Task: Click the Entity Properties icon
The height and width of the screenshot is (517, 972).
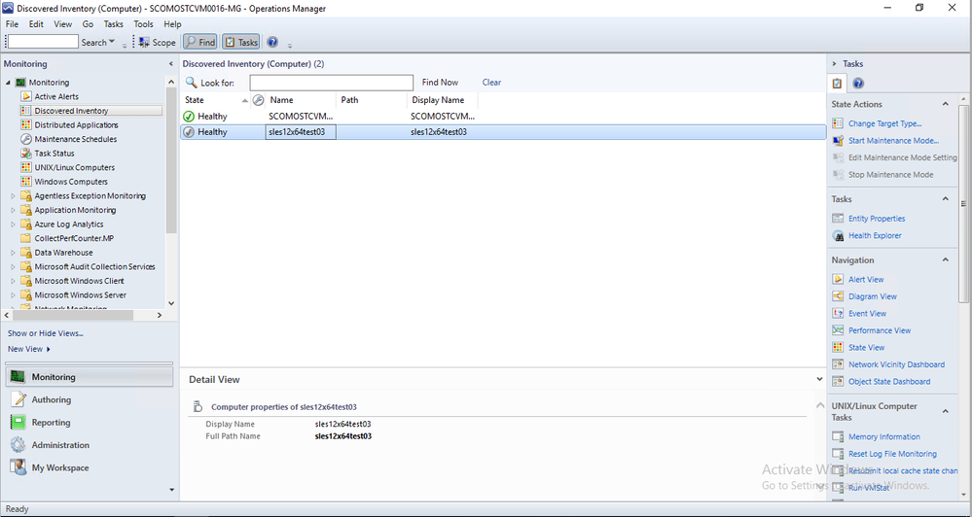Action: 838,219
